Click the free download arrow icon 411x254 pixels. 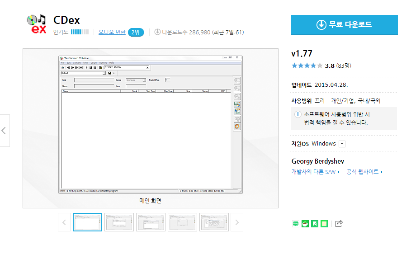[321, 25]
